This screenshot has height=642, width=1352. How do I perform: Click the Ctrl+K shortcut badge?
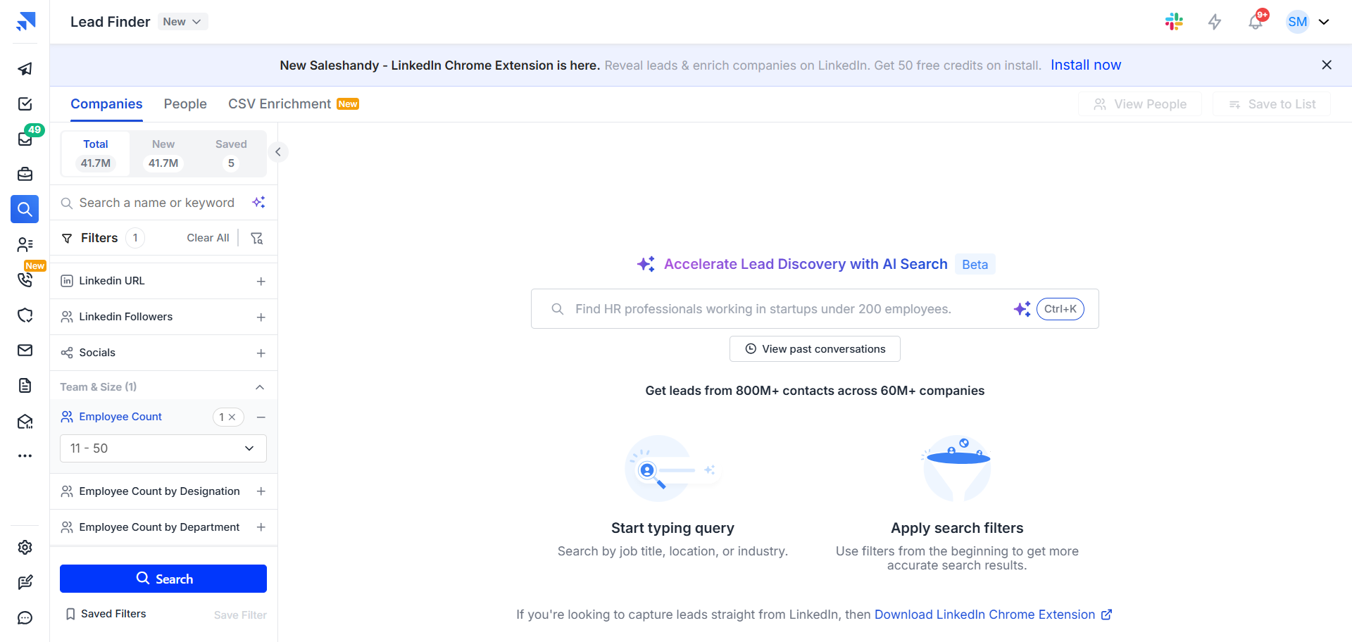[1060, 309]
